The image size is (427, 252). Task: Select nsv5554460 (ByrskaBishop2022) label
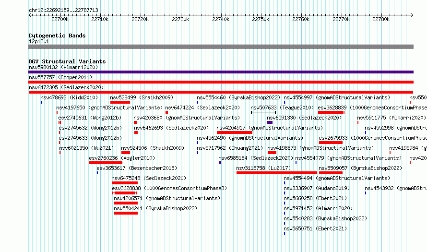pos(238,97)
